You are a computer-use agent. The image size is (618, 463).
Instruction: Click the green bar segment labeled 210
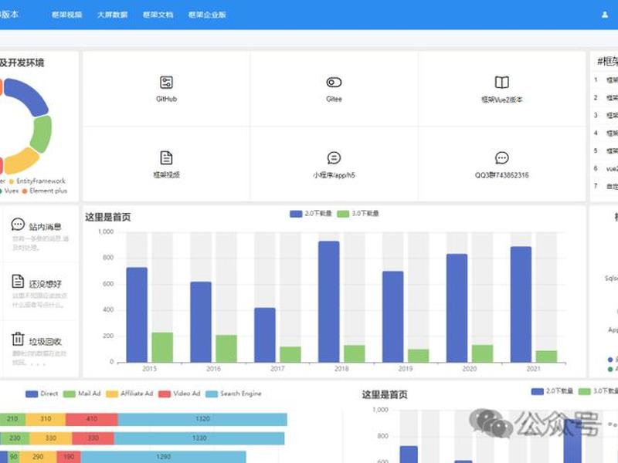pyautogui.click(x=12, y=419)
